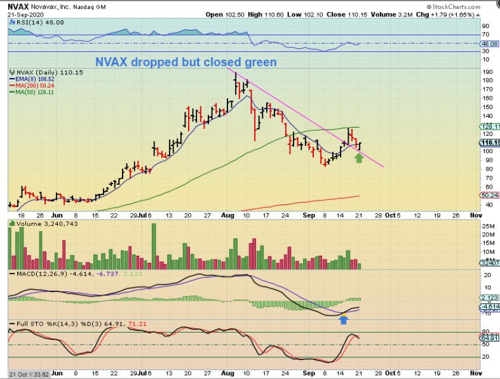
Task: Click the black MACD legend line marker
Action: coord(12,274)
